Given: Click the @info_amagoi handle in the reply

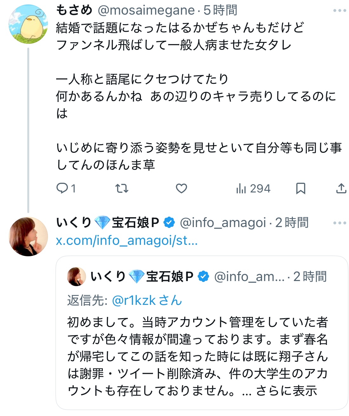Looking at the screenshot, I should (223, 223).
